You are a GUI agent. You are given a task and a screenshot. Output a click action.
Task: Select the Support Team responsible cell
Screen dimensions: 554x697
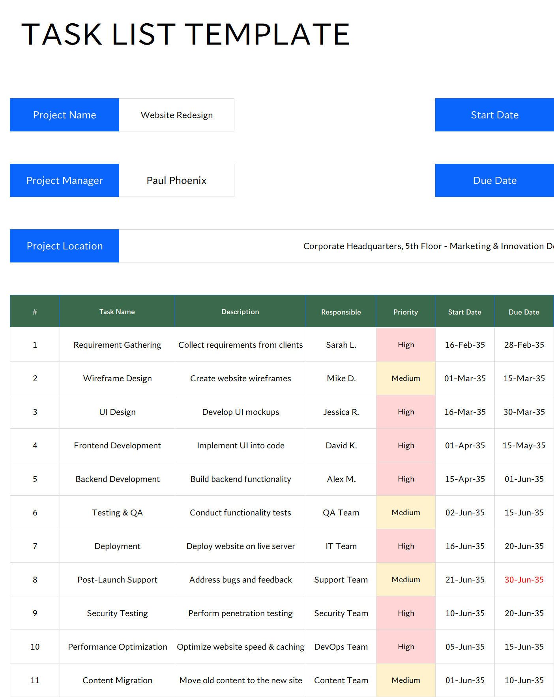pyautogui.click(x=341, y=580)
